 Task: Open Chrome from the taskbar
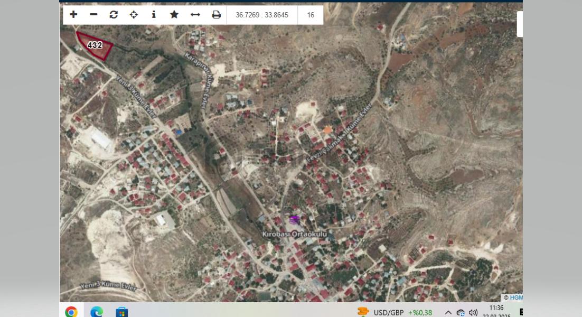click(x=71, y=311)
